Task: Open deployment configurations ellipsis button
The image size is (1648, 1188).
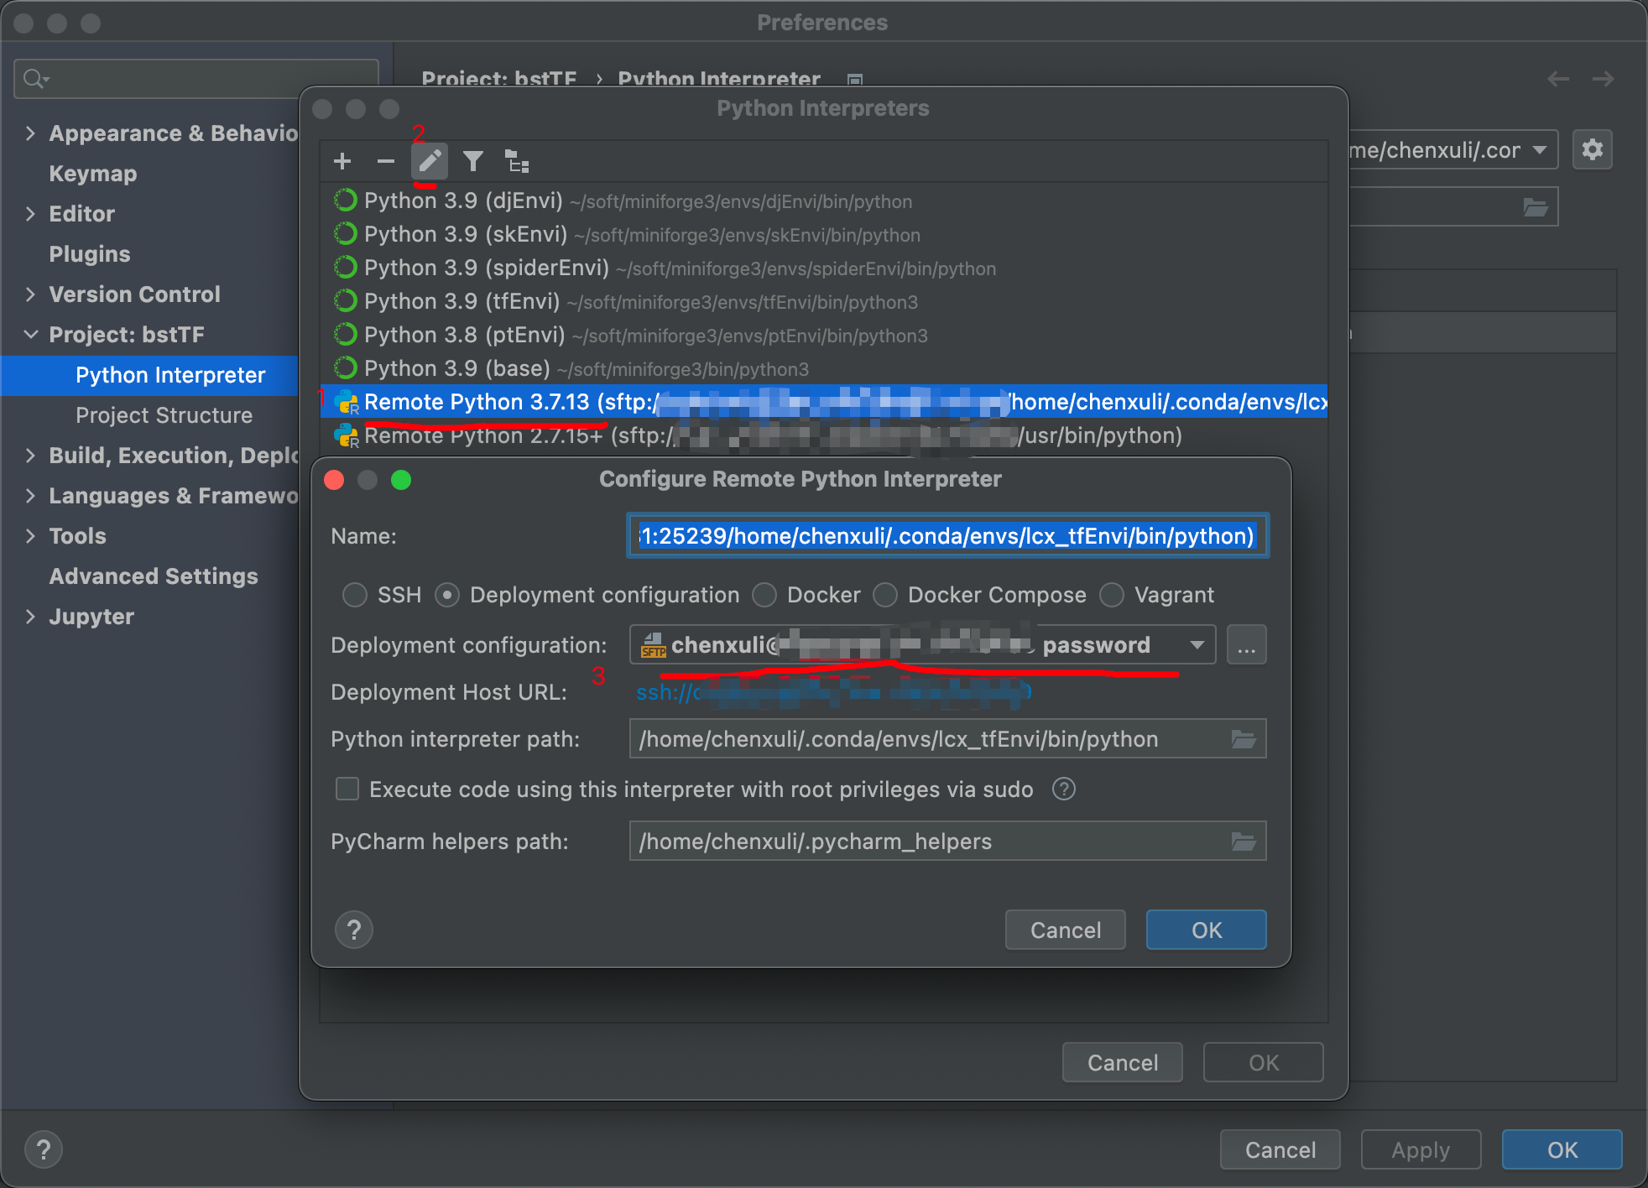Action: (x=1247, y=645)
